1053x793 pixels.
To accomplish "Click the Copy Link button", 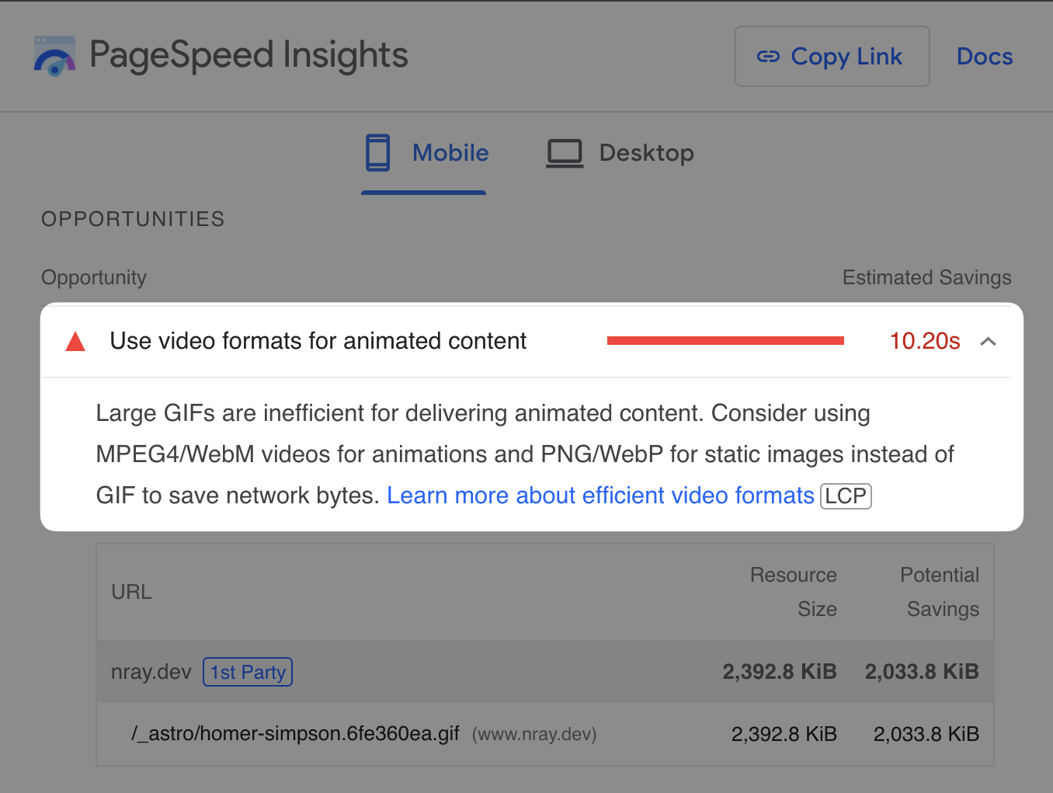I will point(832,57).
